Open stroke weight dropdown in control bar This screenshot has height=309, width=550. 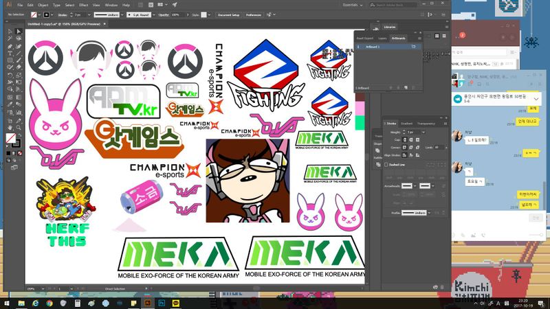[89, 14]
